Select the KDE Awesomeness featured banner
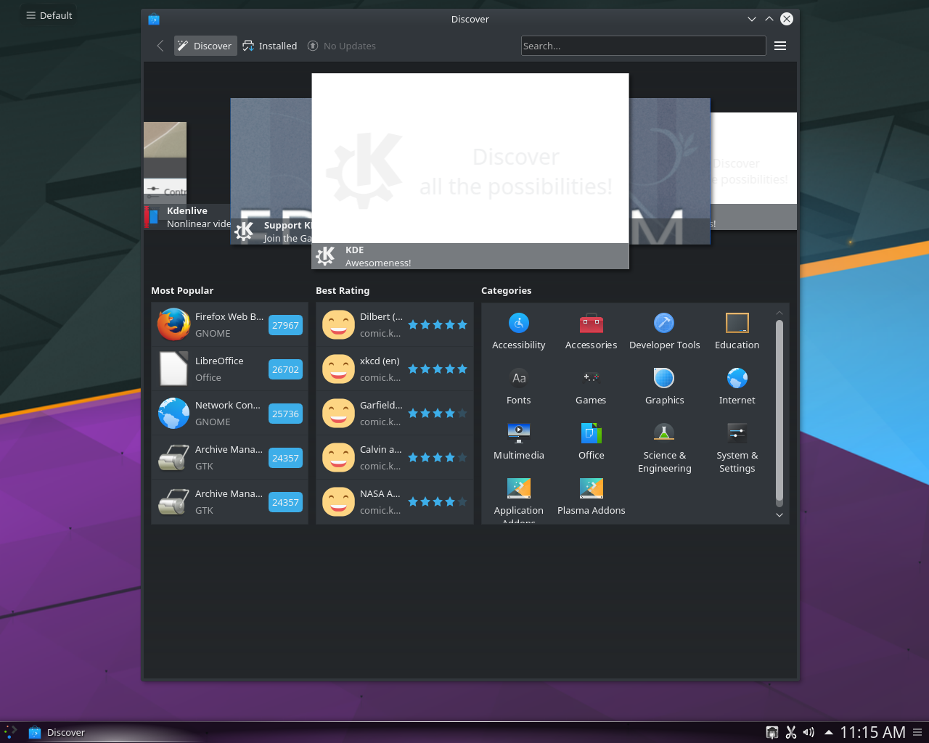Image resolution: width=929 pixels, height=743 pixels. pyautogui.click(x=470, y=171)
